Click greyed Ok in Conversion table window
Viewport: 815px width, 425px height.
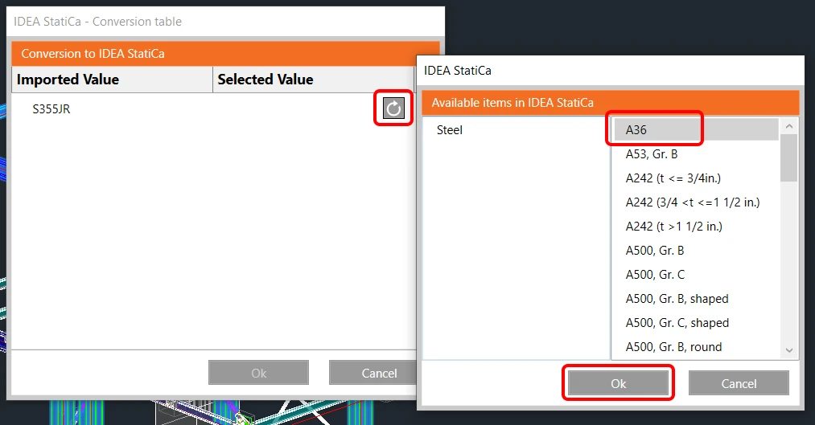258,373
